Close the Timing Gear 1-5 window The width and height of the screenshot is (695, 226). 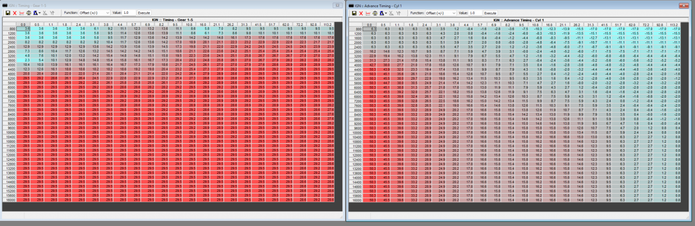338,5
